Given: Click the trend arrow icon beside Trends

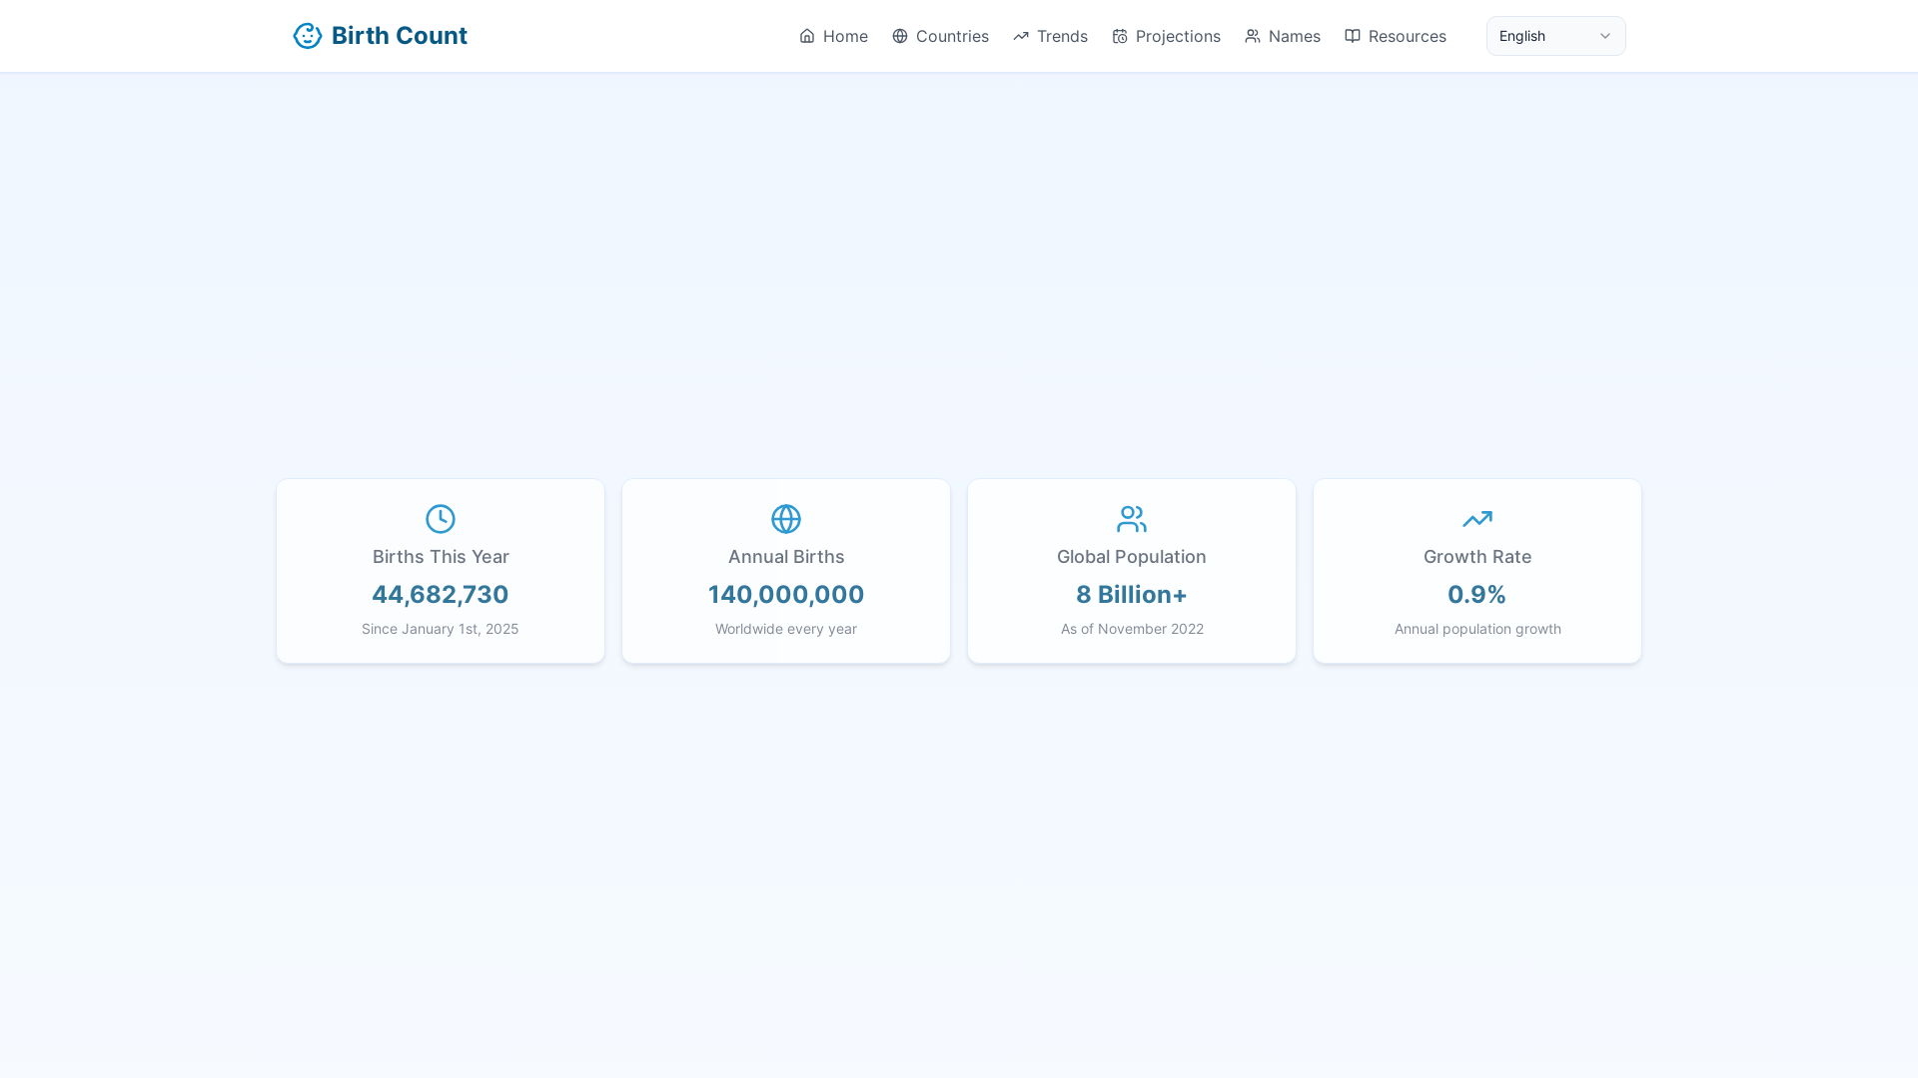Looking at the screenshot, I should point(1021,36).
